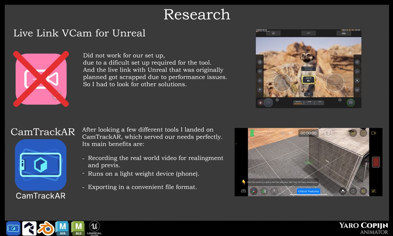393x236 pixels.
Task: Click the large blue CamTrackAR app logo
Action: tap(41, 165)
